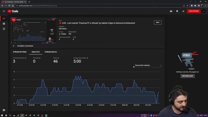Click the browser home icon
The width and height of the screenshot is (208, 117).
click(13, 6)
